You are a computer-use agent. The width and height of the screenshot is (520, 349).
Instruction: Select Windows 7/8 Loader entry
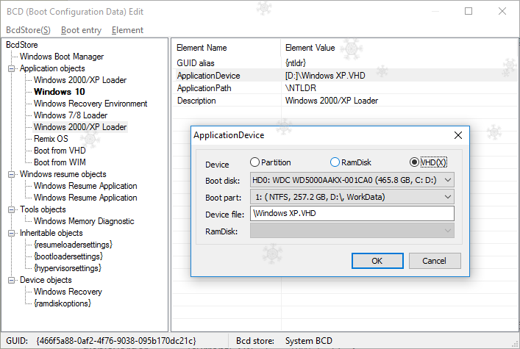click(71, 115)
